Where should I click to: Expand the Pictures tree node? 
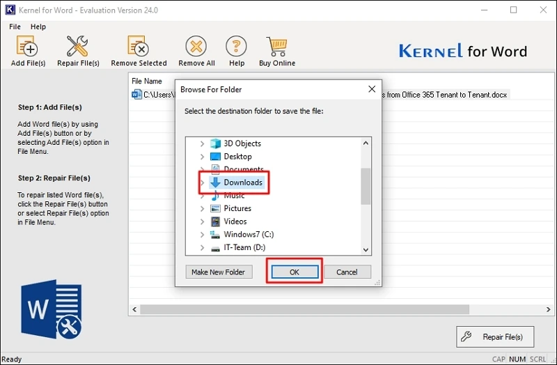pos(202,208)
